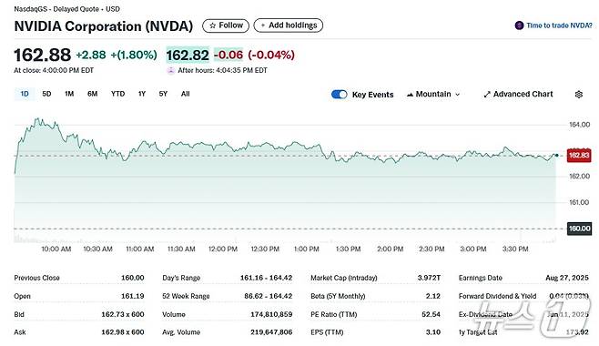599x346 pixels.
Task: Click the At close 4:00:00 PM EDT text
Action: pos(54,71)
